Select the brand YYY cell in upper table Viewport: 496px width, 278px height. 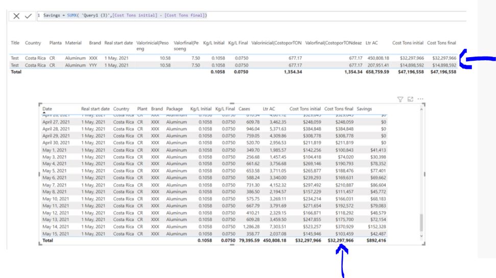pos(93,65)
